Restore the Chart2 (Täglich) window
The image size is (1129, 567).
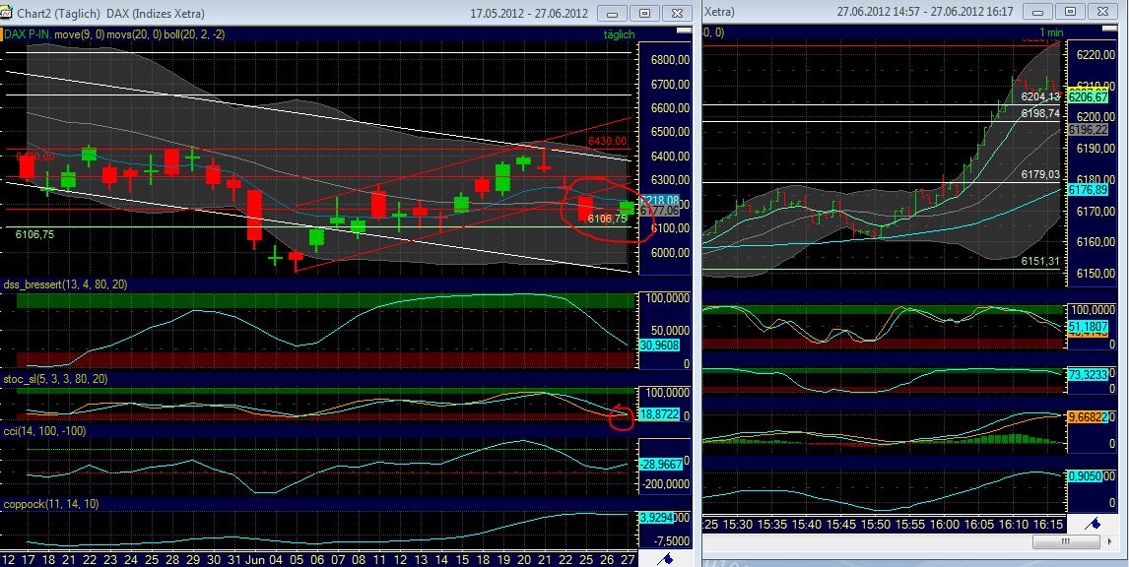(645, 13)
